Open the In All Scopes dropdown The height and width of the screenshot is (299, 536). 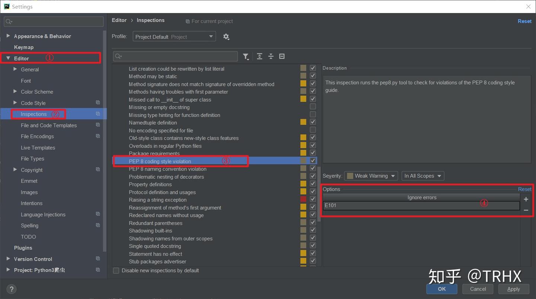point(423,176)
